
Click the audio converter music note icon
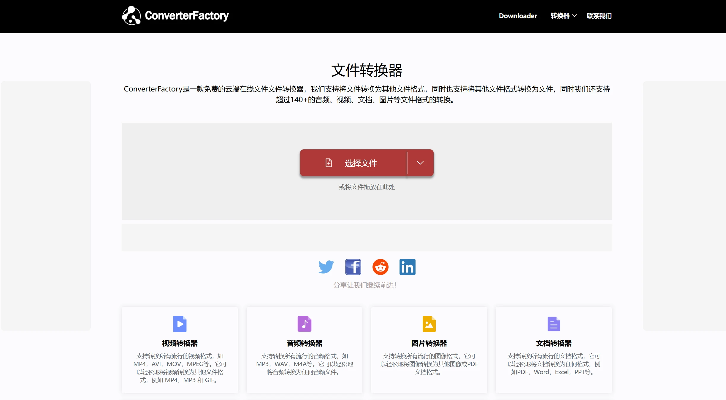tap(305, 324)
